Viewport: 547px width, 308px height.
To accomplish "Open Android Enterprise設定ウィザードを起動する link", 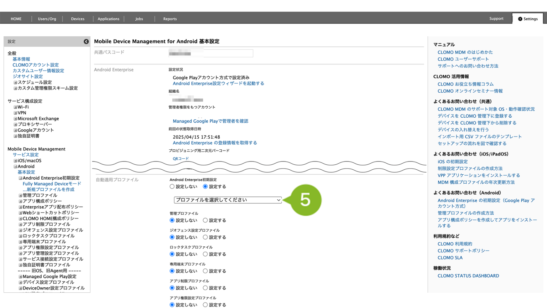I will pyautogui.click(x=218, y=83).
